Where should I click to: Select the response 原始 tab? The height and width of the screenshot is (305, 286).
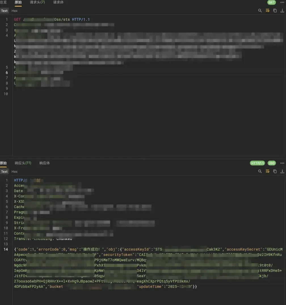pyautogui.click(x=3, y=163)
